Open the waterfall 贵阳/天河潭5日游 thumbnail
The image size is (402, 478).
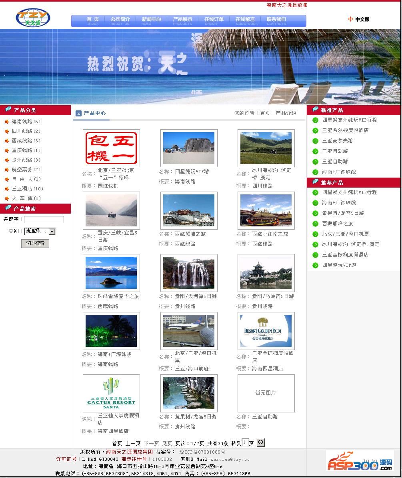click(x=189, y=272)
